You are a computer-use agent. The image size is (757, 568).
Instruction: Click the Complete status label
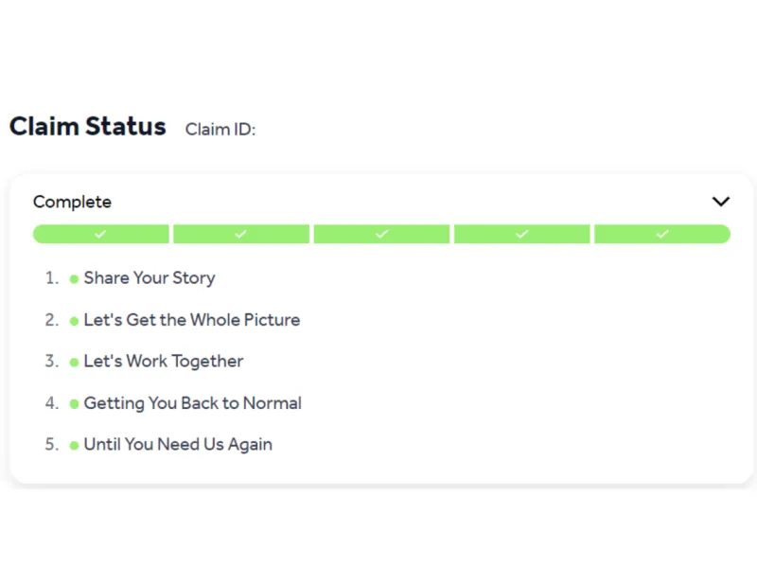tap(72, 202)
